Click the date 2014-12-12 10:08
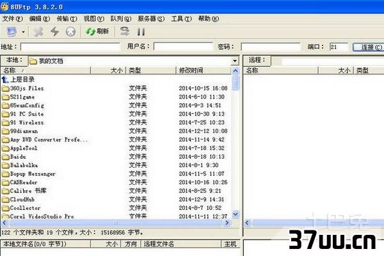 [x=203, y=131]
